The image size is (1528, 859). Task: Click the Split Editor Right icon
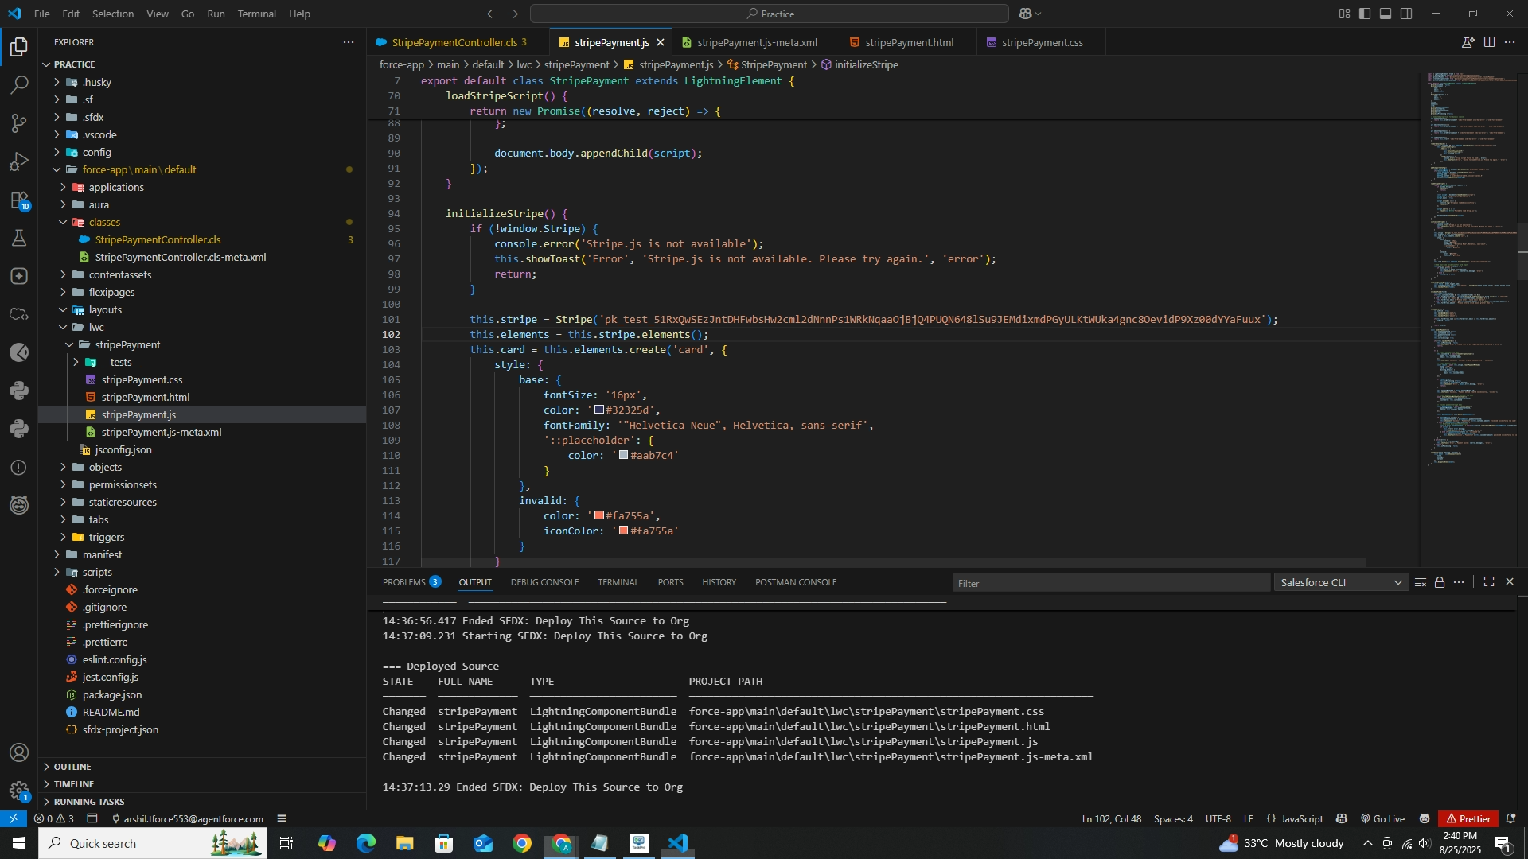(x=1489, y=42)
